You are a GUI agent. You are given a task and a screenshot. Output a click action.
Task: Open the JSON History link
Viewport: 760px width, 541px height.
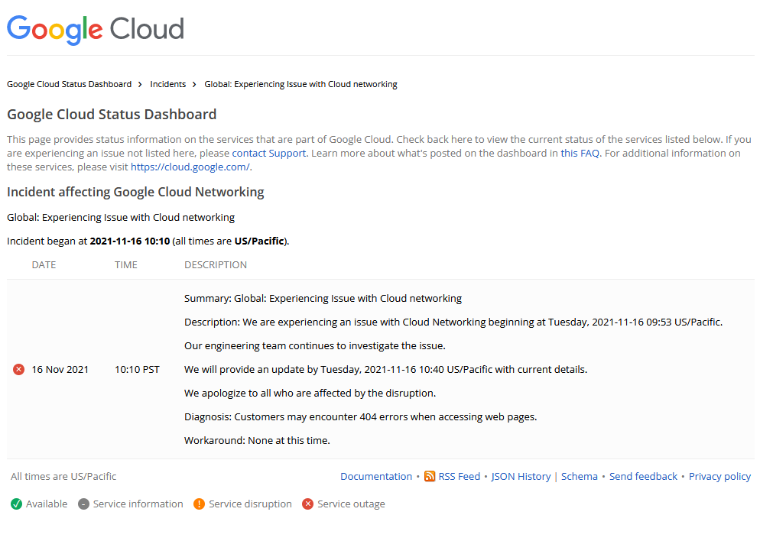(521, 477)
